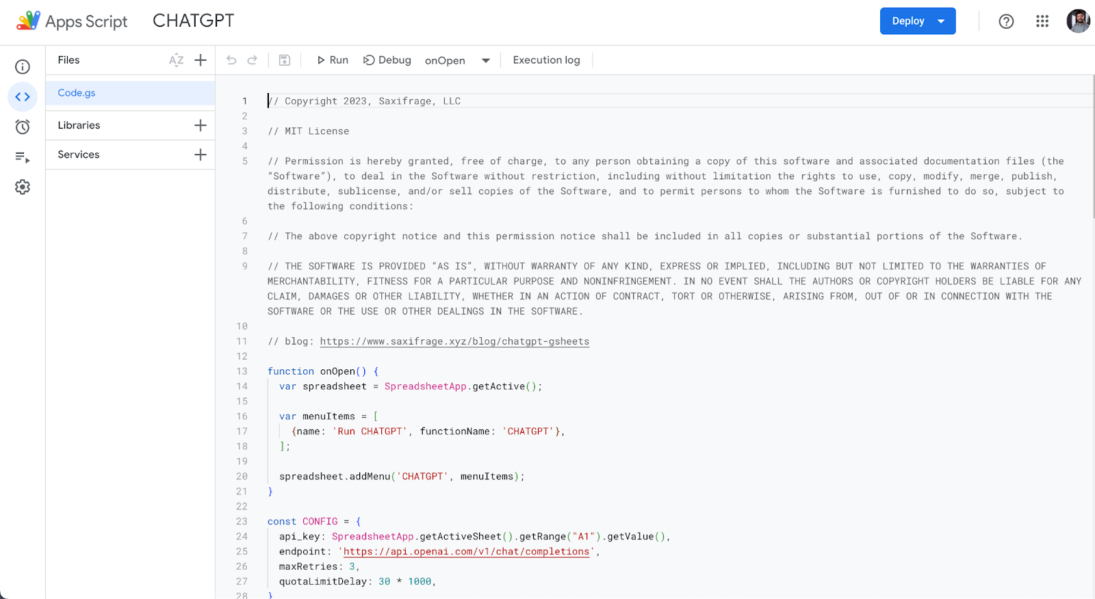The height and width of the screenshot is (599, 1095).
Task: Click the Redo arrow icon
Action: pyautogui.click(x=252, y=60)
